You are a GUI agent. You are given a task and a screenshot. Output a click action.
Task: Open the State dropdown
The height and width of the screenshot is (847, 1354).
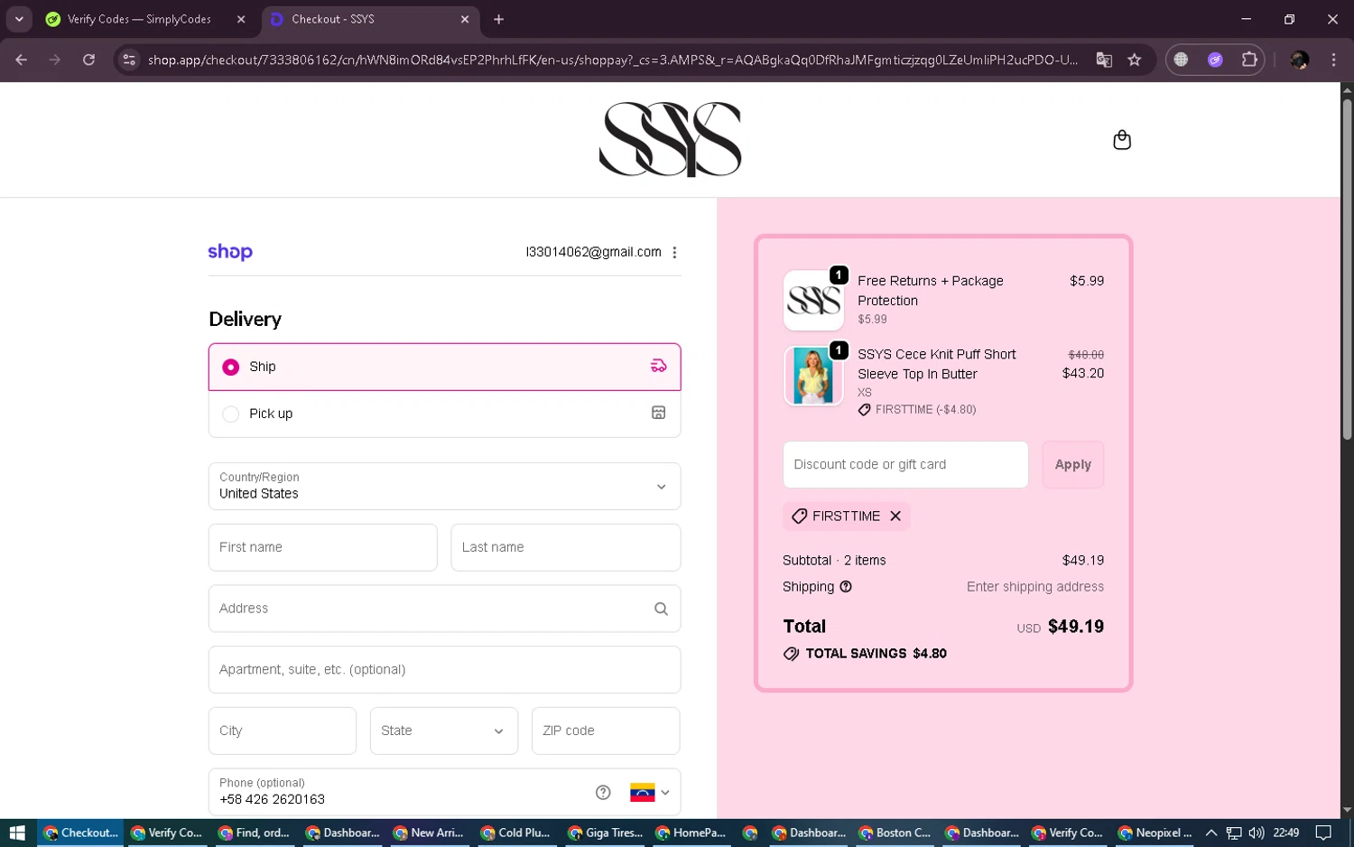click(444, 731)
